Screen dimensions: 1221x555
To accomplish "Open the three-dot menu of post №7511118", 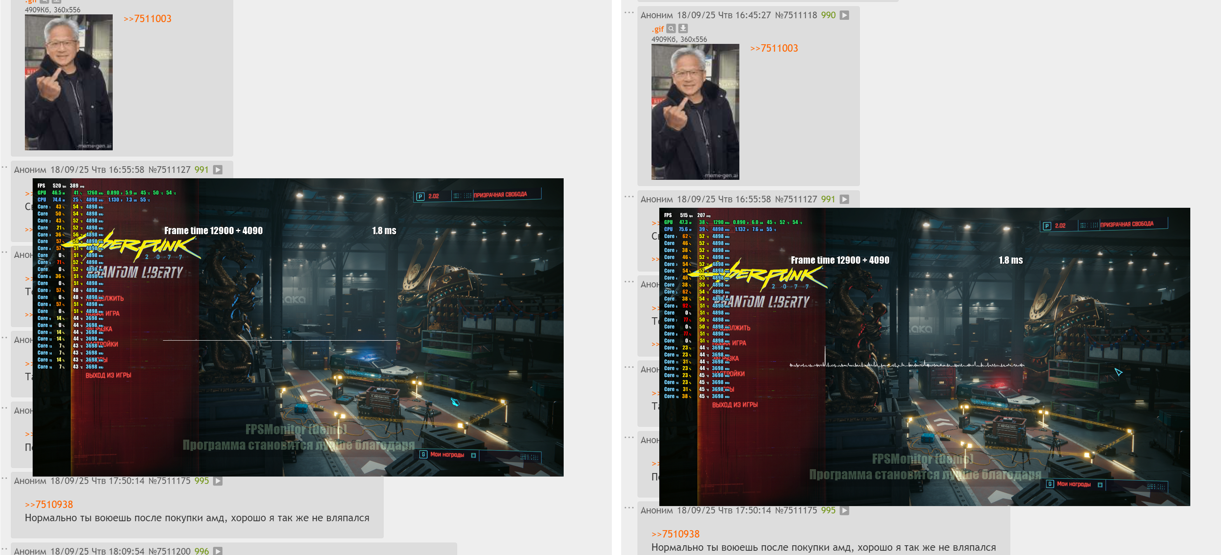I will click(629, 13).
